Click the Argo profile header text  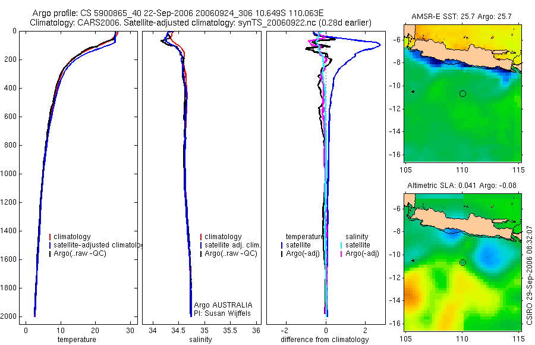178,13
